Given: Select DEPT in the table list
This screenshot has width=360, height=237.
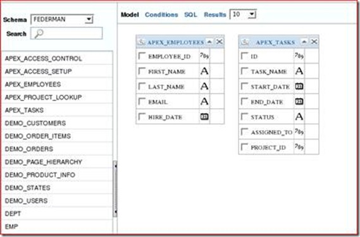Looking at the screenshot, I should 57,214.
